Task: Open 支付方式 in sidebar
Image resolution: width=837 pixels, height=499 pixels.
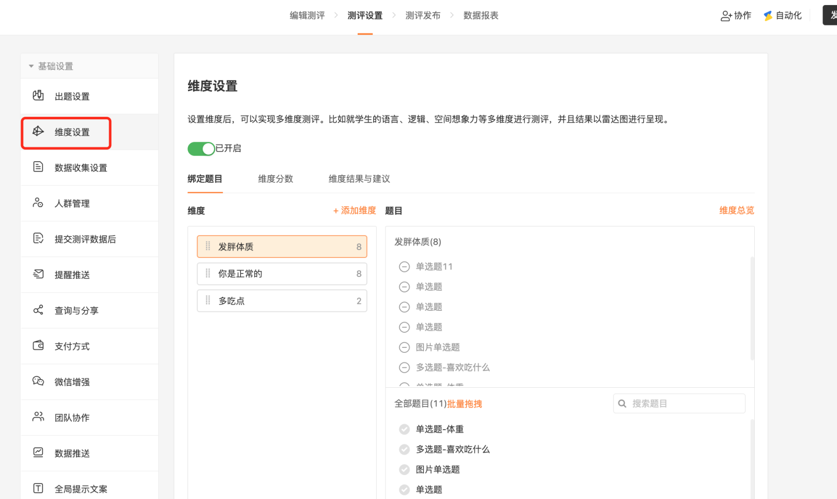Action: point(90,346)
